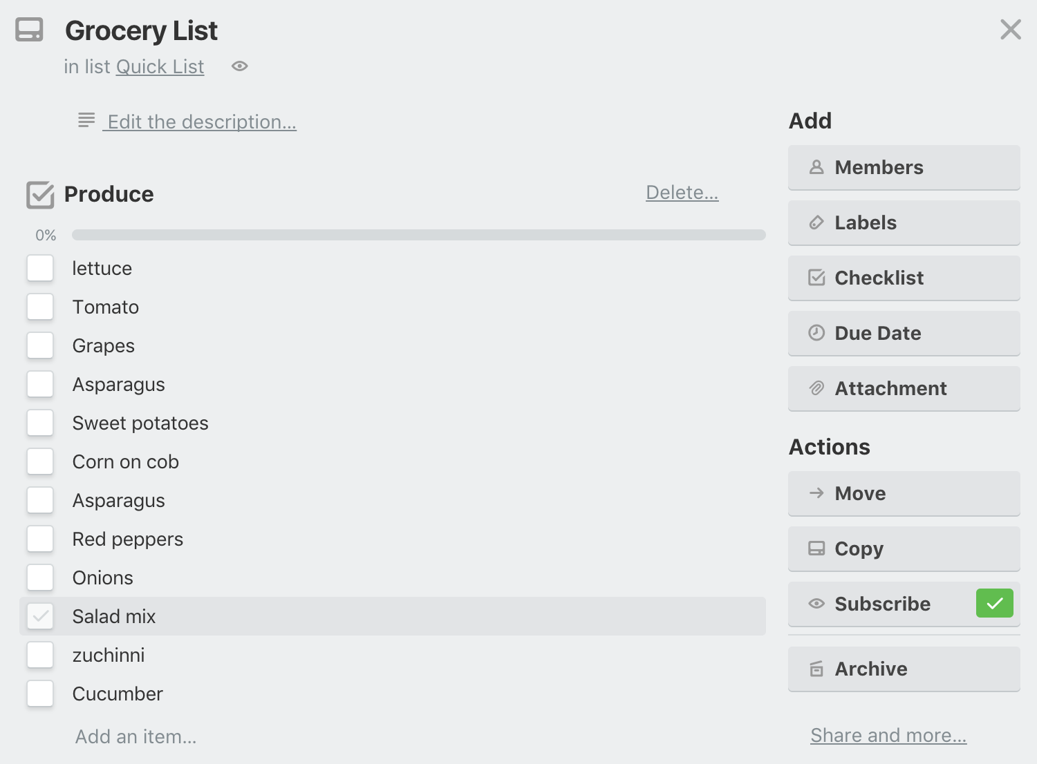Toggle the Subscribe button
This screenshot has height=764, width=1037.
click(x=904, y=604)
